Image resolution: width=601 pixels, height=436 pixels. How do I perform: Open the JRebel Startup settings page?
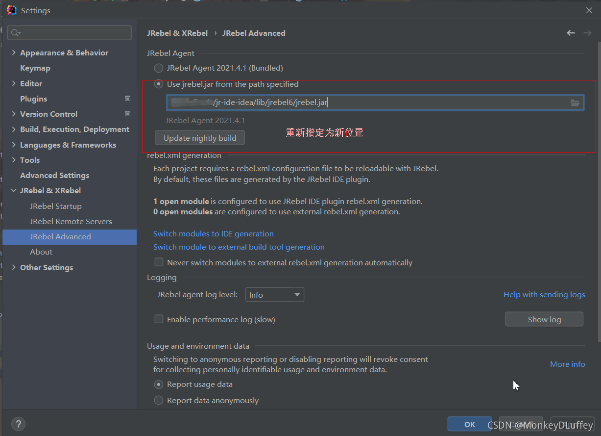pos(55,206)
